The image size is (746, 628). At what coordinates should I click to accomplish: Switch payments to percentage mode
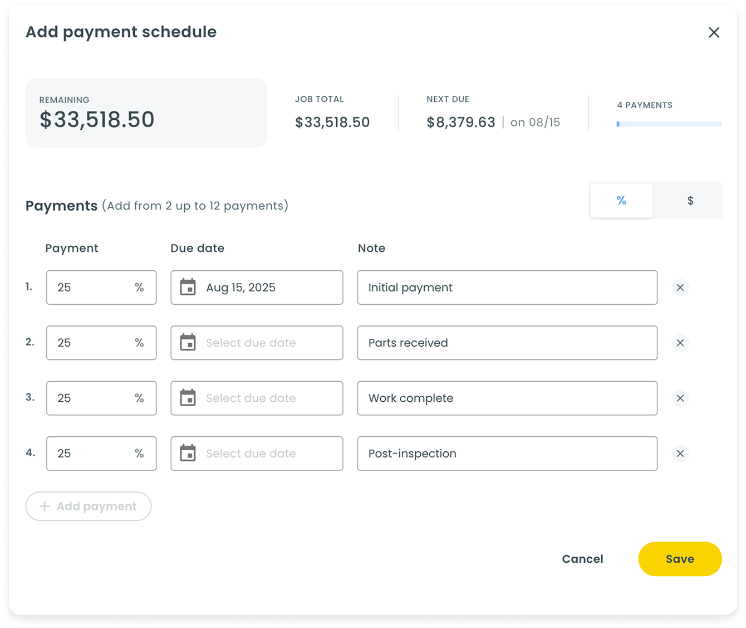click(621, 201)
